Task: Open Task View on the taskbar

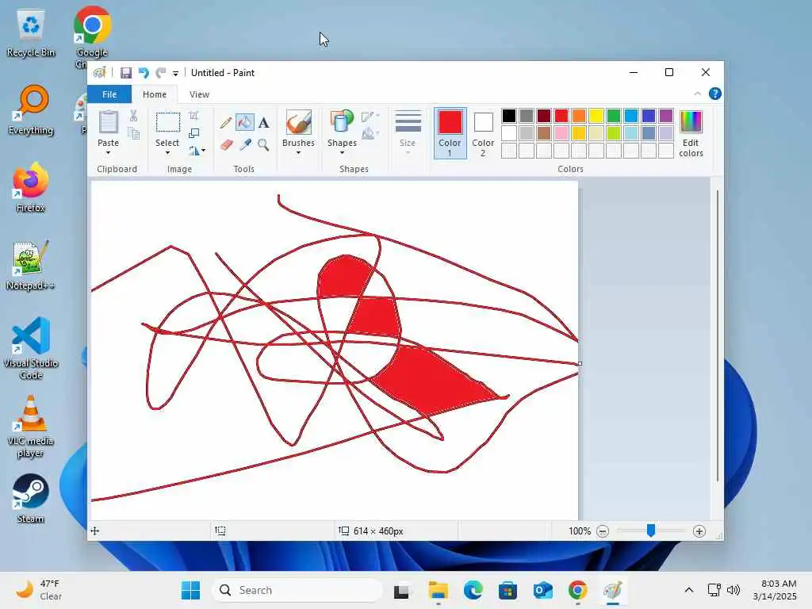Action: coord(401,590)
